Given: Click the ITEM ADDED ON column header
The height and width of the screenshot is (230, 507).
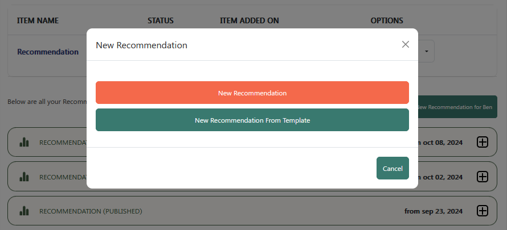Looking at the screenshot, I should pyautogui.click(x=249, y=21).
